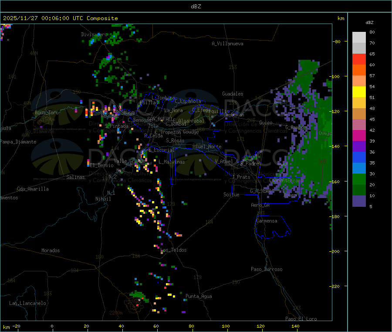Click the Agua_Toro location label
Screen dimensions: 392x332
[x=47, y=113]
